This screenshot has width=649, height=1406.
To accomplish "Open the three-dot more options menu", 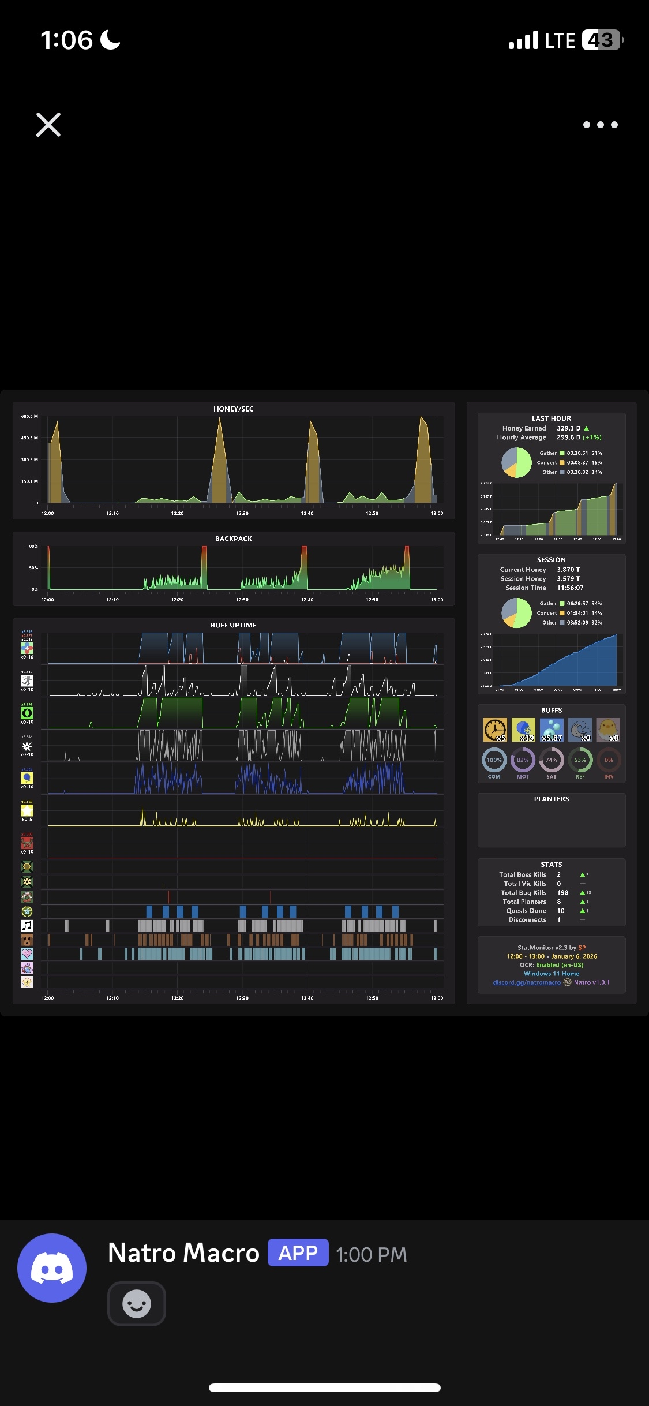I will pos(600,125).
